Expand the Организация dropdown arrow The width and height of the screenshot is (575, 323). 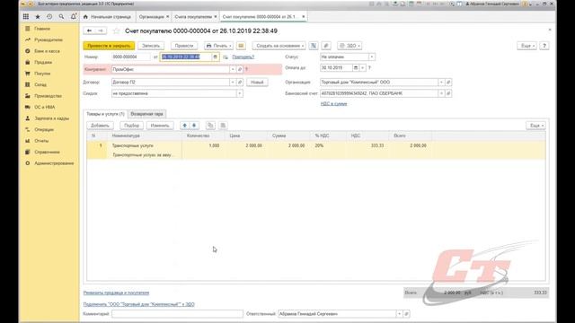[441, 82]
